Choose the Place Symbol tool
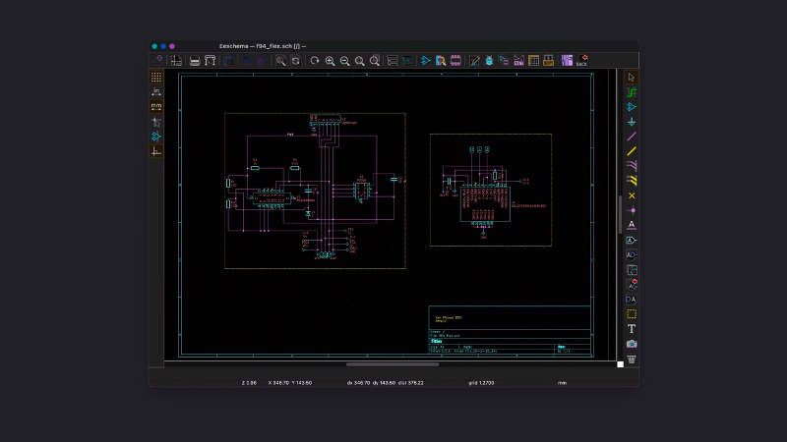Image resolution: width=787 pixels, height=442 pixels. coord(632,106)
